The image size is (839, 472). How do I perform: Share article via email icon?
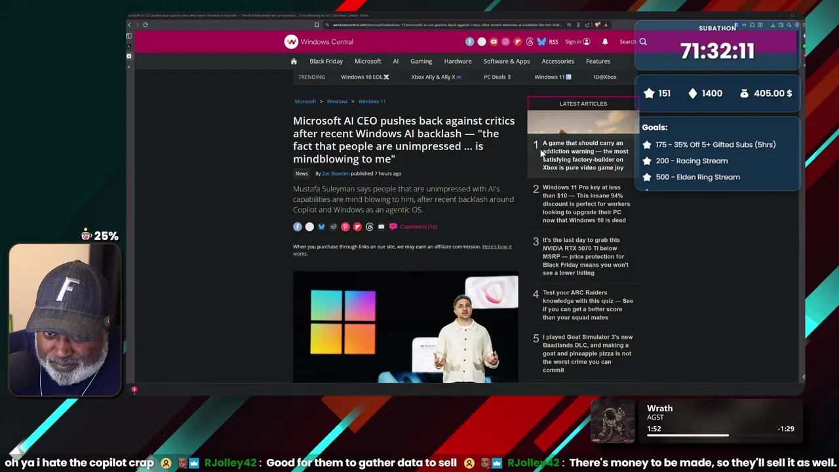point(381,227)
